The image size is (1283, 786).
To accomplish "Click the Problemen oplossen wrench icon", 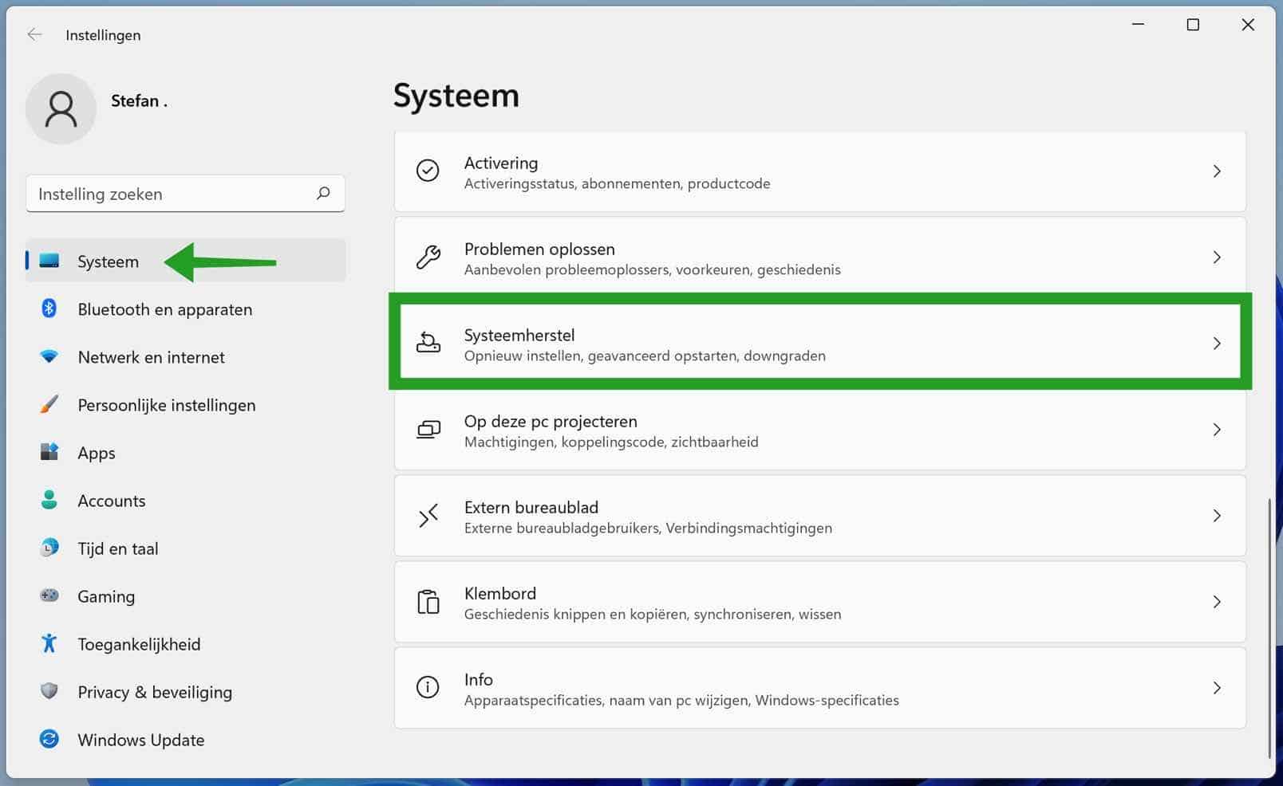I will pos(428,257).
